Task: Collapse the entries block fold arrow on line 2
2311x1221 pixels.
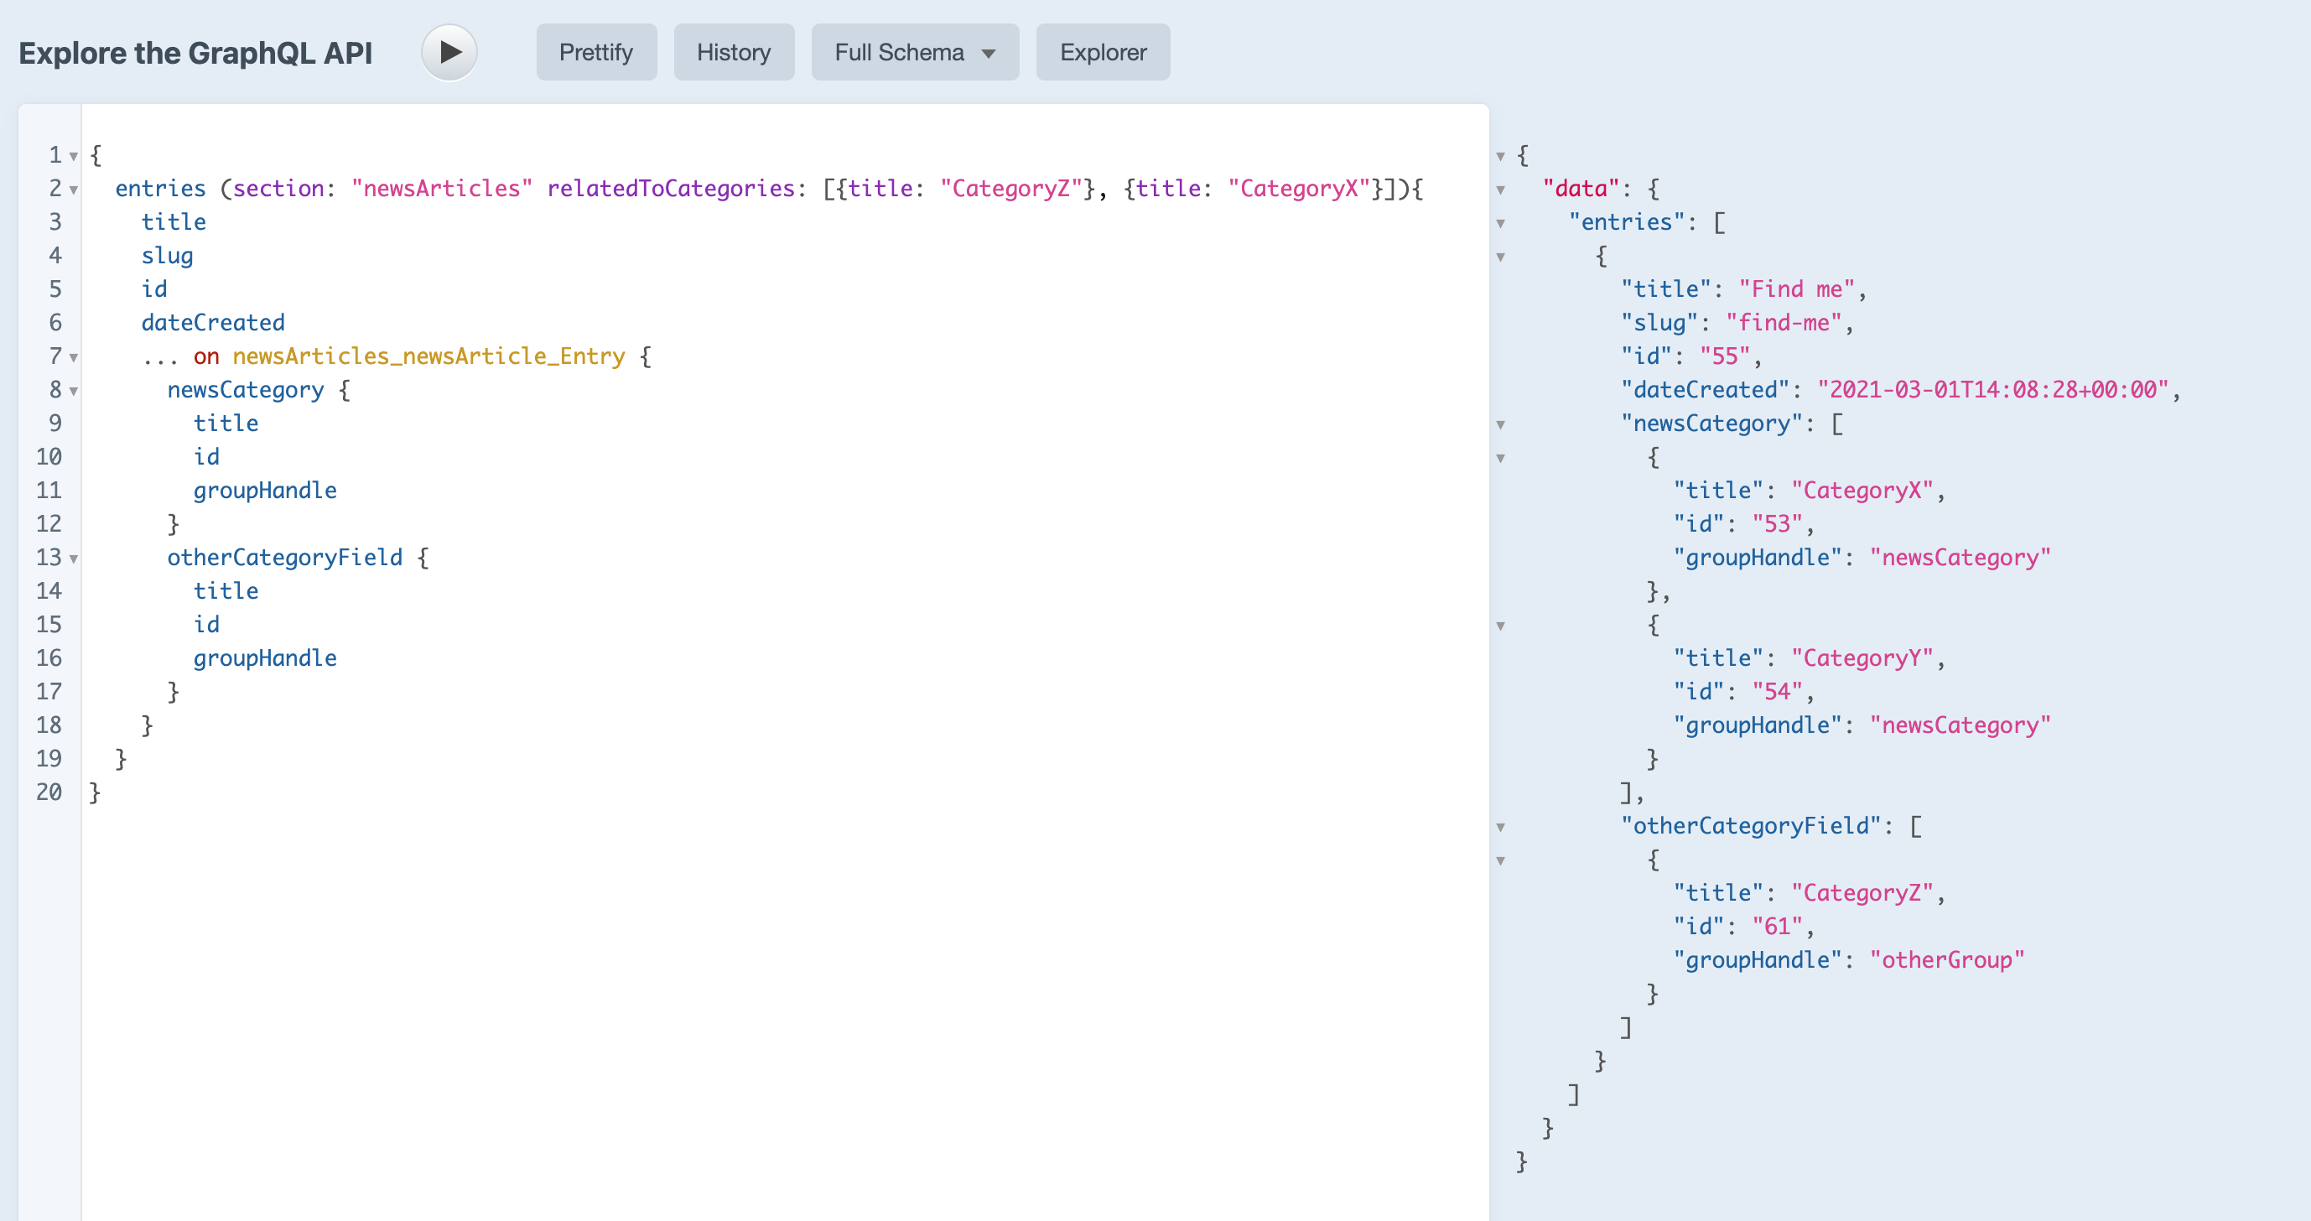Action: (x=75, y=190)
